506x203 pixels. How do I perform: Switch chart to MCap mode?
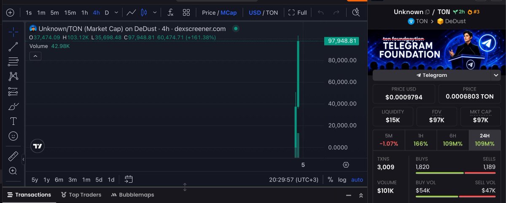pyautogui.click(x=229, y=13)
